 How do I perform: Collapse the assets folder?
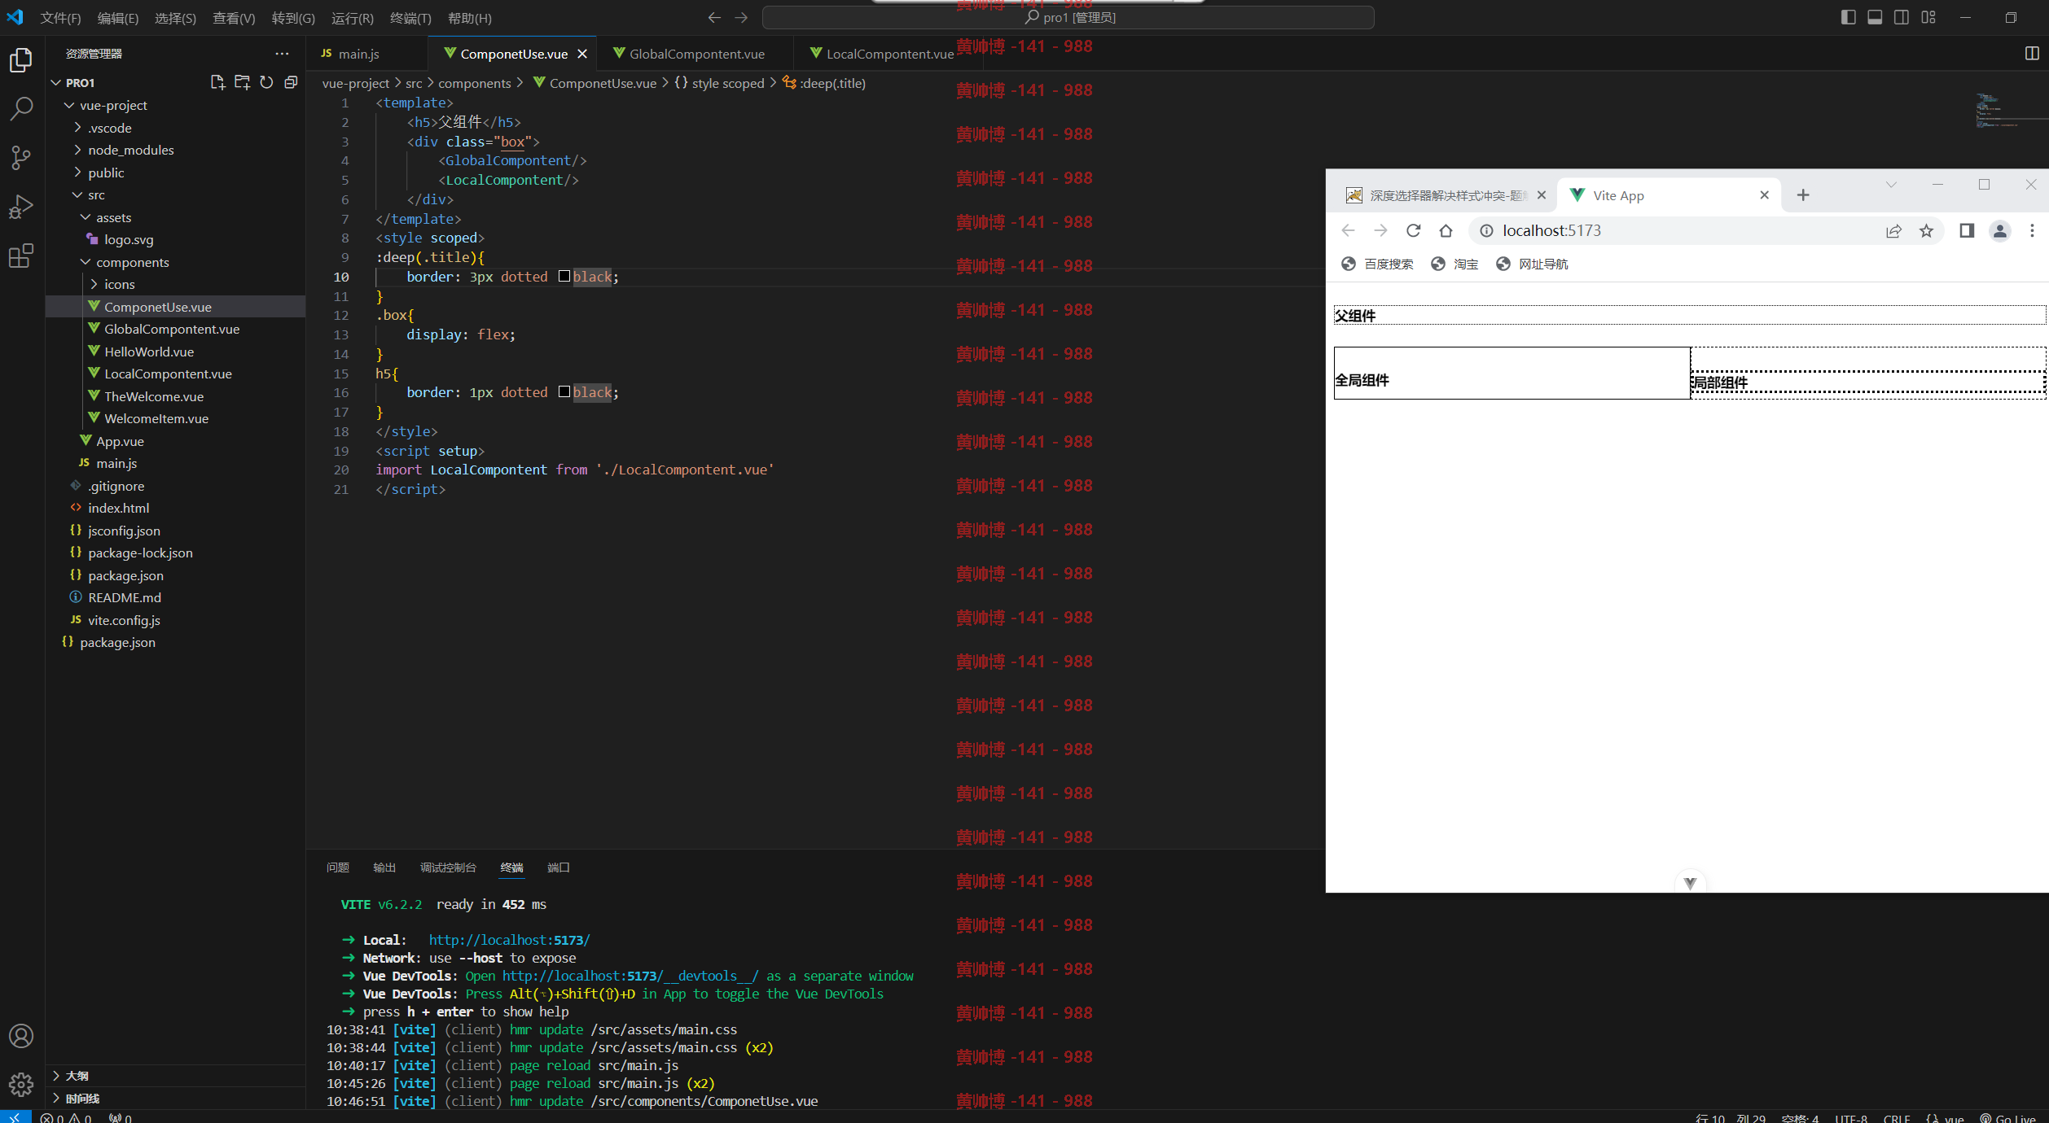coord(86,216)
